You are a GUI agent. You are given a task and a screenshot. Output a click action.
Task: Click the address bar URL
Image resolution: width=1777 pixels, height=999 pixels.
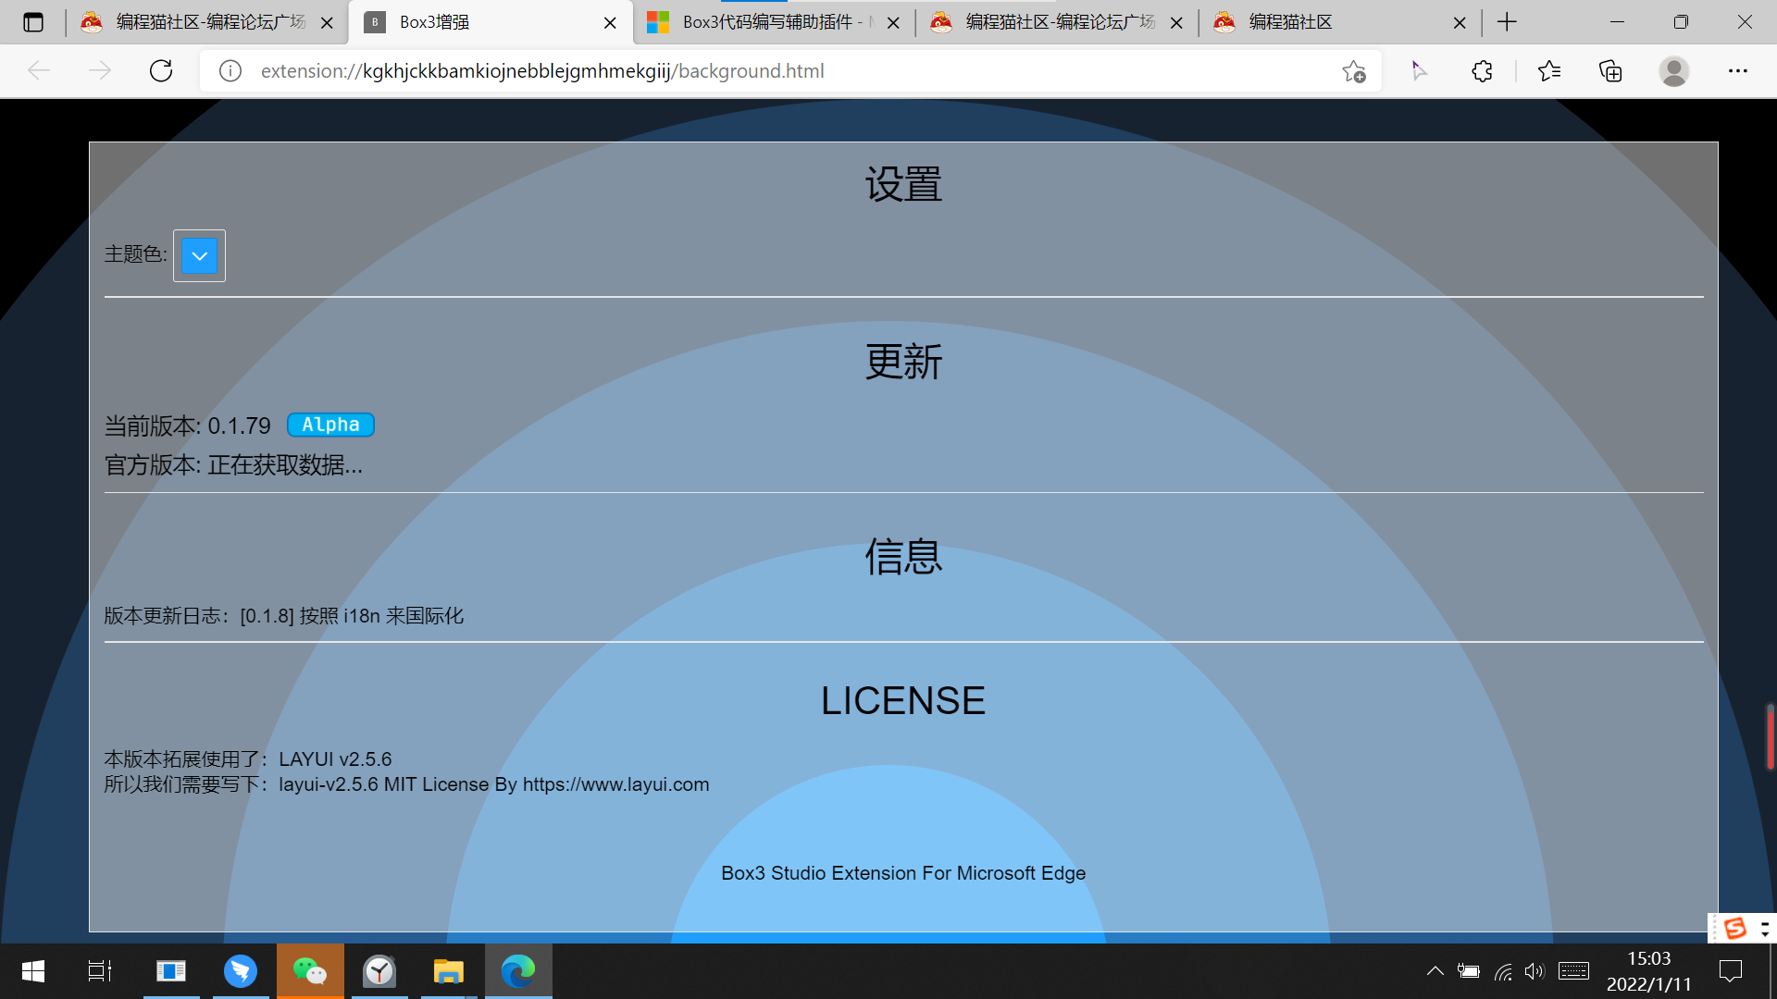pyautogui.click(x=542, y=71)
